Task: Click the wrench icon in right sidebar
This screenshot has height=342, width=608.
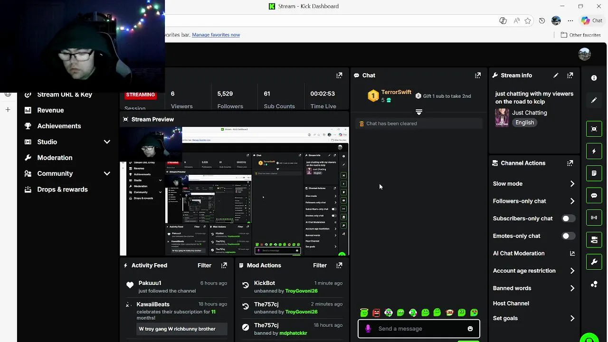Action: 594,262
